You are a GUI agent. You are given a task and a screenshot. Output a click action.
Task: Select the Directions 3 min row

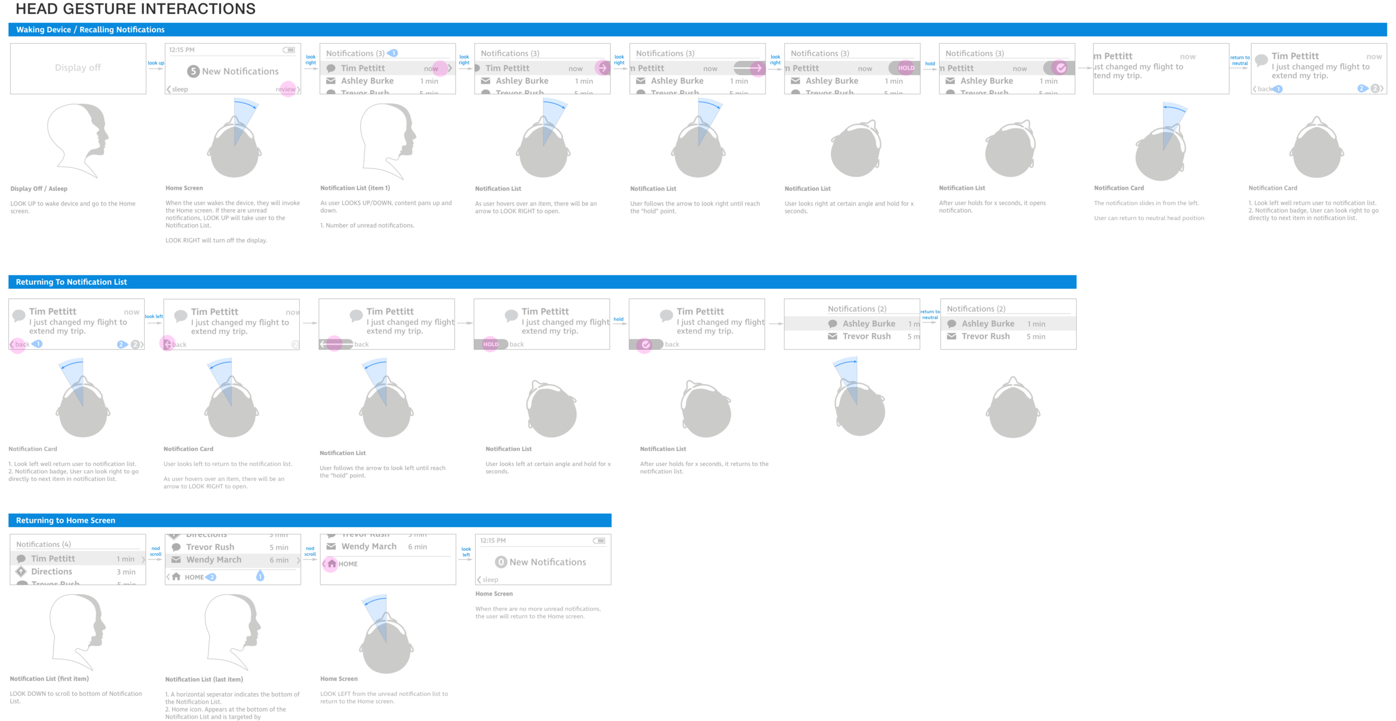tap(78, 571)
